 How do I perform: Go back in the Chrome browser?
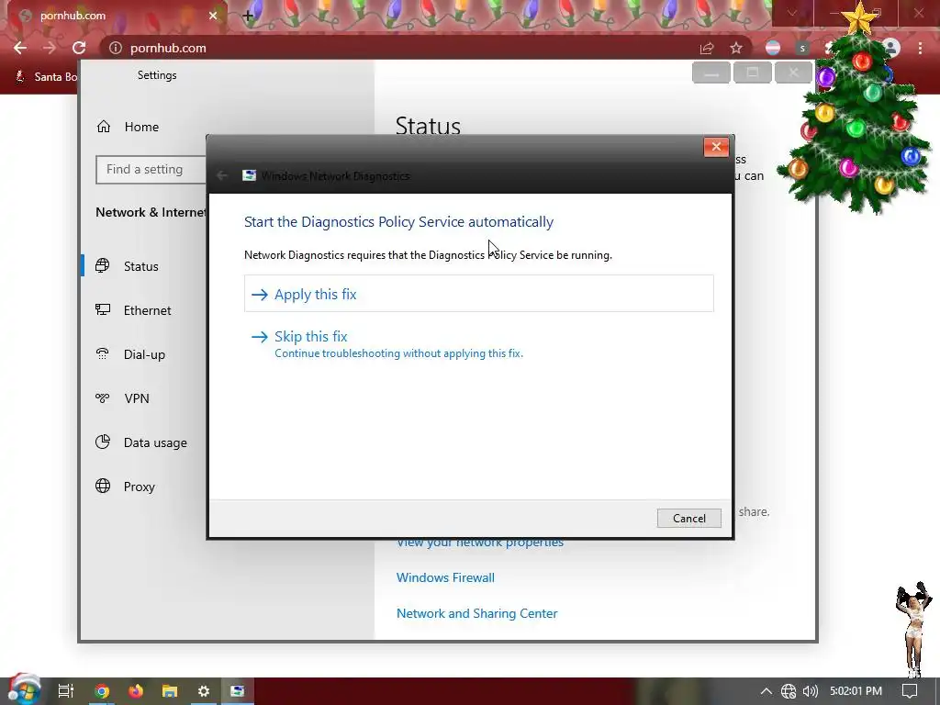[20, 48]
